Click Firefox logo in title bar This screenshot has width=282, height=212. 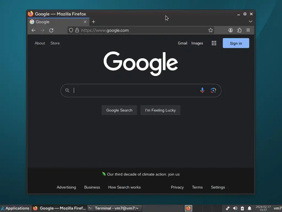coord(31,14)
